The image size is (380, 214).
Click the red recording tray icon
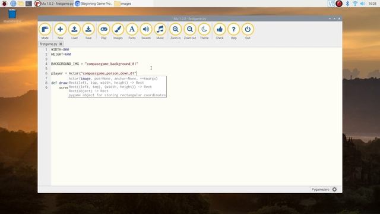click(339, 4)
